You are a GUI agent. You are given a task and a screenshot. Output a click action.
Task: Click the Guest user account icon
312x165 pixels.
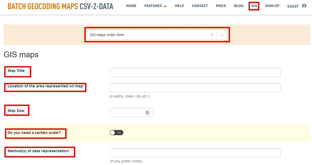point(304,6)
